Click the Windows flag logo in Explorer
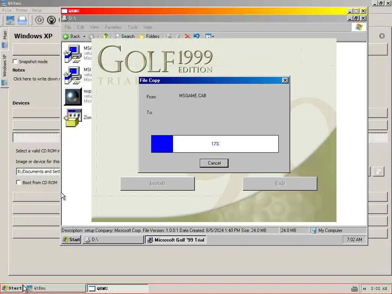 click(359, 27)
